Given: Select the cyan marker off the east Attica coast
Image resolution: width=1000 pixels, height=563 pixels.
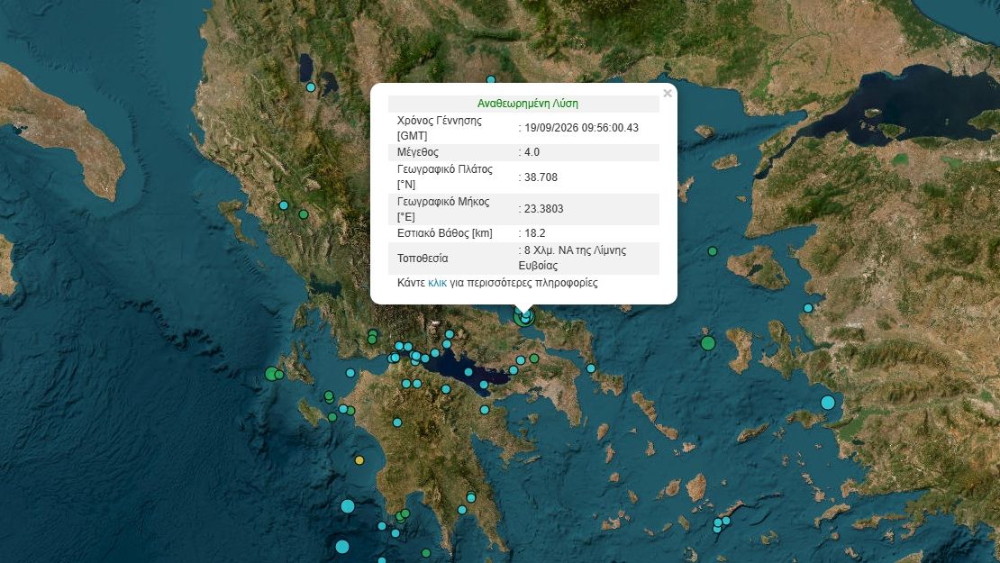Looking at the screenshot, I should tap(591, 368).
